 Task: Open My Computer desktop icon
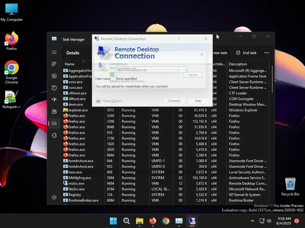click(12, 12)
